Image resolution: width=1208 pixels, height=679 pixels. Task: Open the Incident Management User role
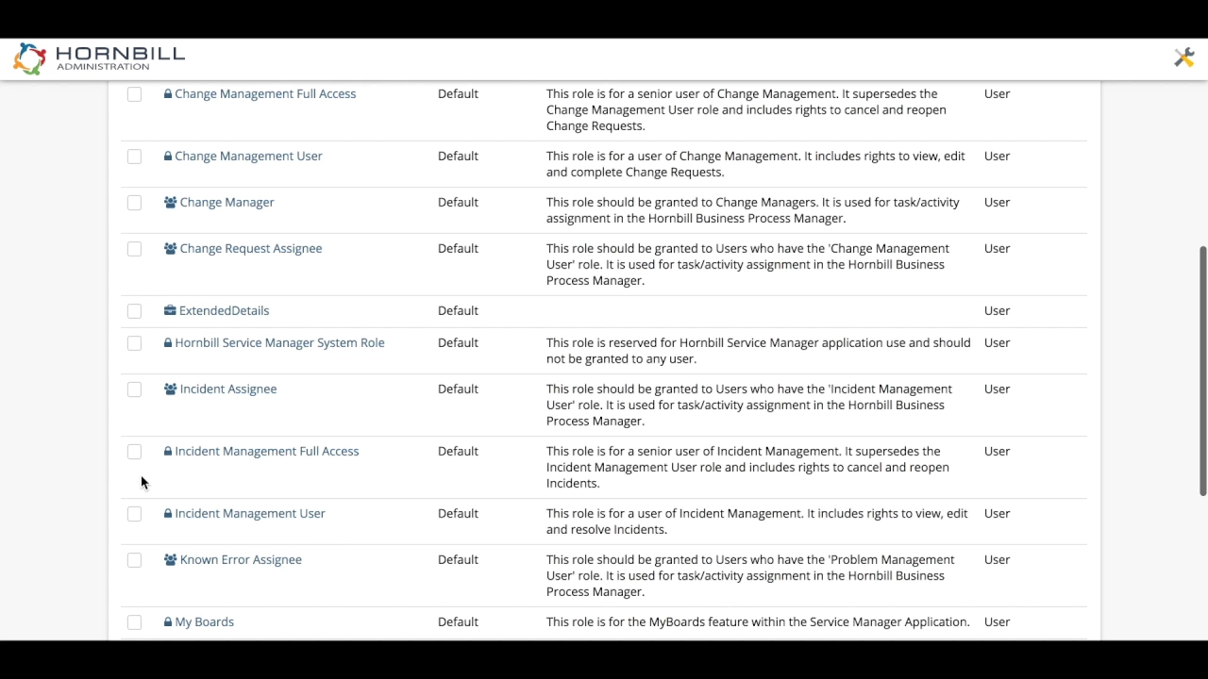coord(250,514)
